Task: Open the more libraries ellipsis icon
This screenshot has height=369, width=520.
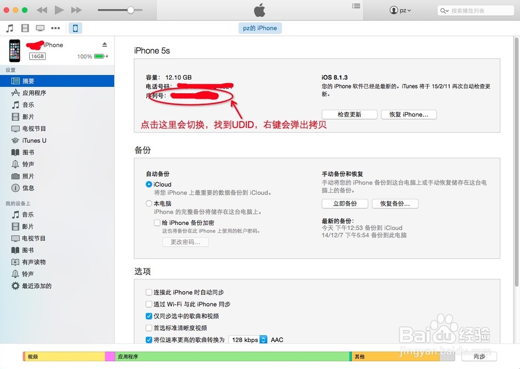Action: point(56,28)
